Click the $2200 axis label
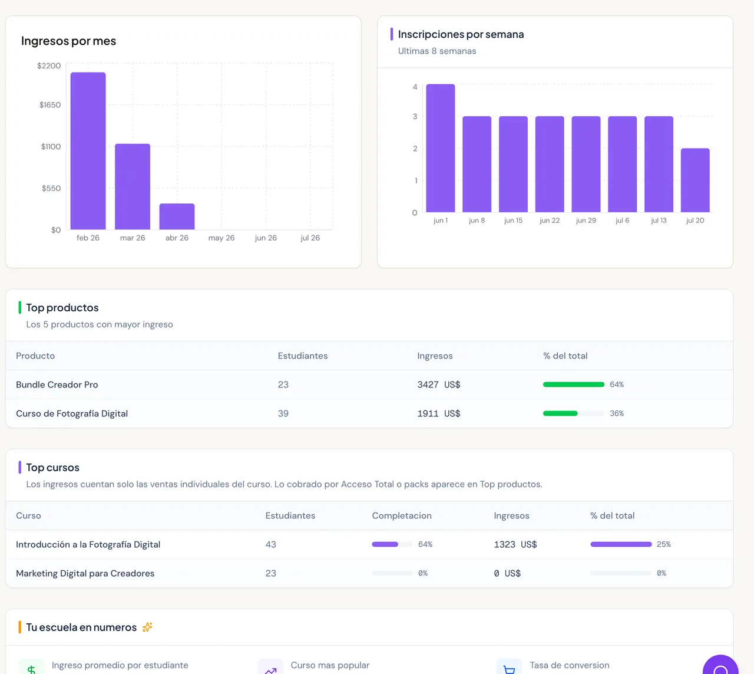The width and height of the screenshot is (754, 674). [x=49, y=65]
